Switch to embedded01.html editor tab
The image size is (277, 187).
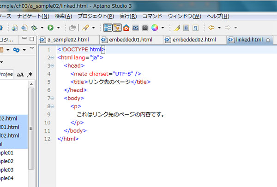(x=131, y=40)
